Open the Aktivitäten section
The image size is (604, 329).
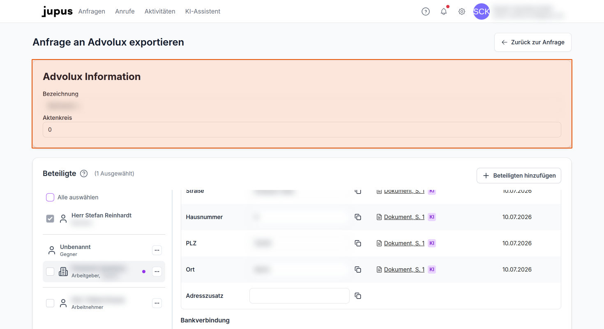160,11
